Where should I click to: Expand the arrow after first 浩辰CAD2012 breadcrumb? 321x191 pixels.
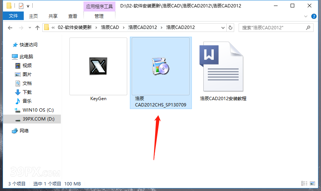click(x=161, y=27)
